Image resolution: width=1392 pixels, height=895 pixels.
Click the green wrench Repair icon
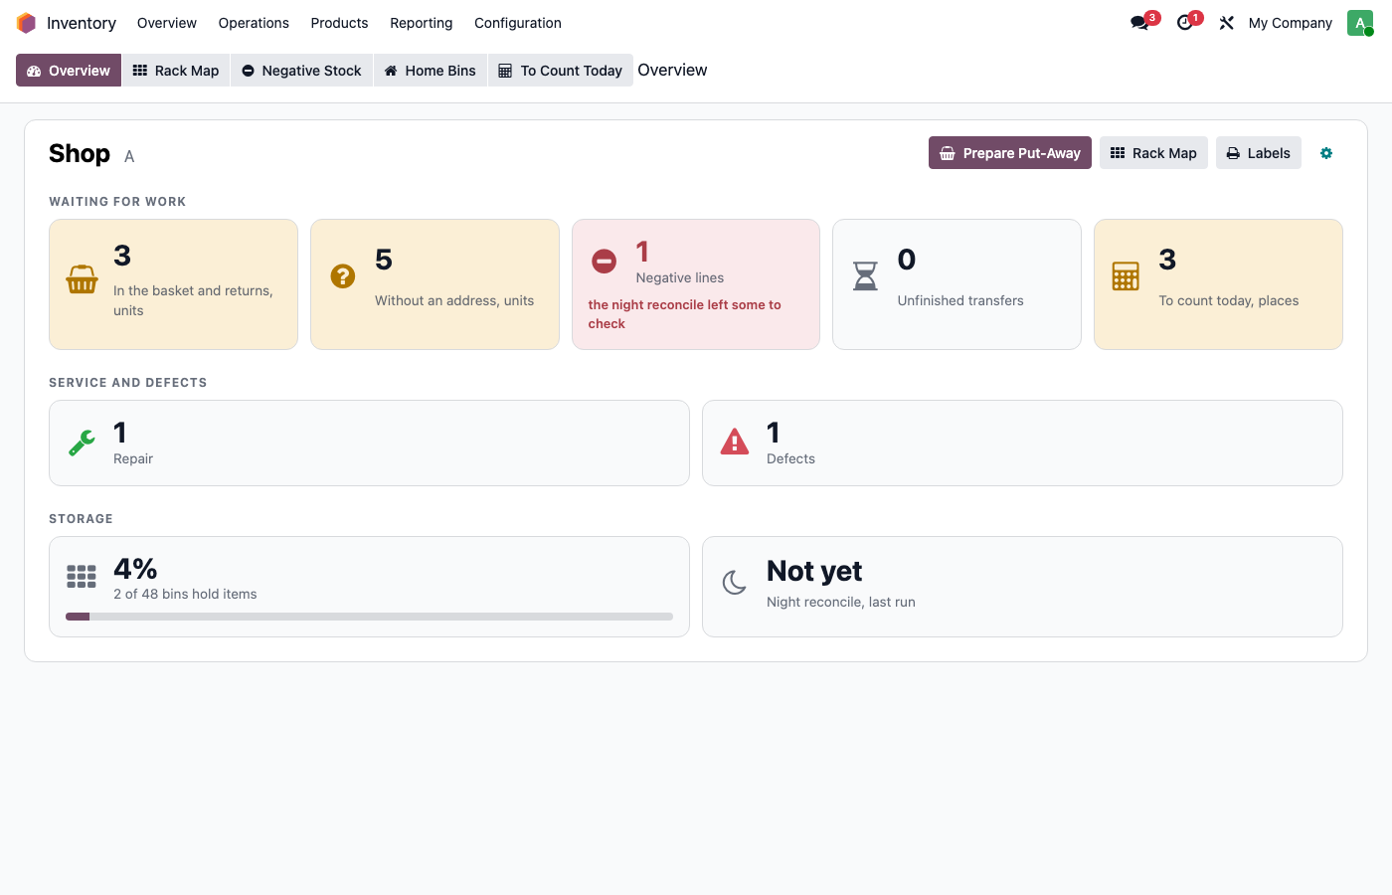coord(82,443)
